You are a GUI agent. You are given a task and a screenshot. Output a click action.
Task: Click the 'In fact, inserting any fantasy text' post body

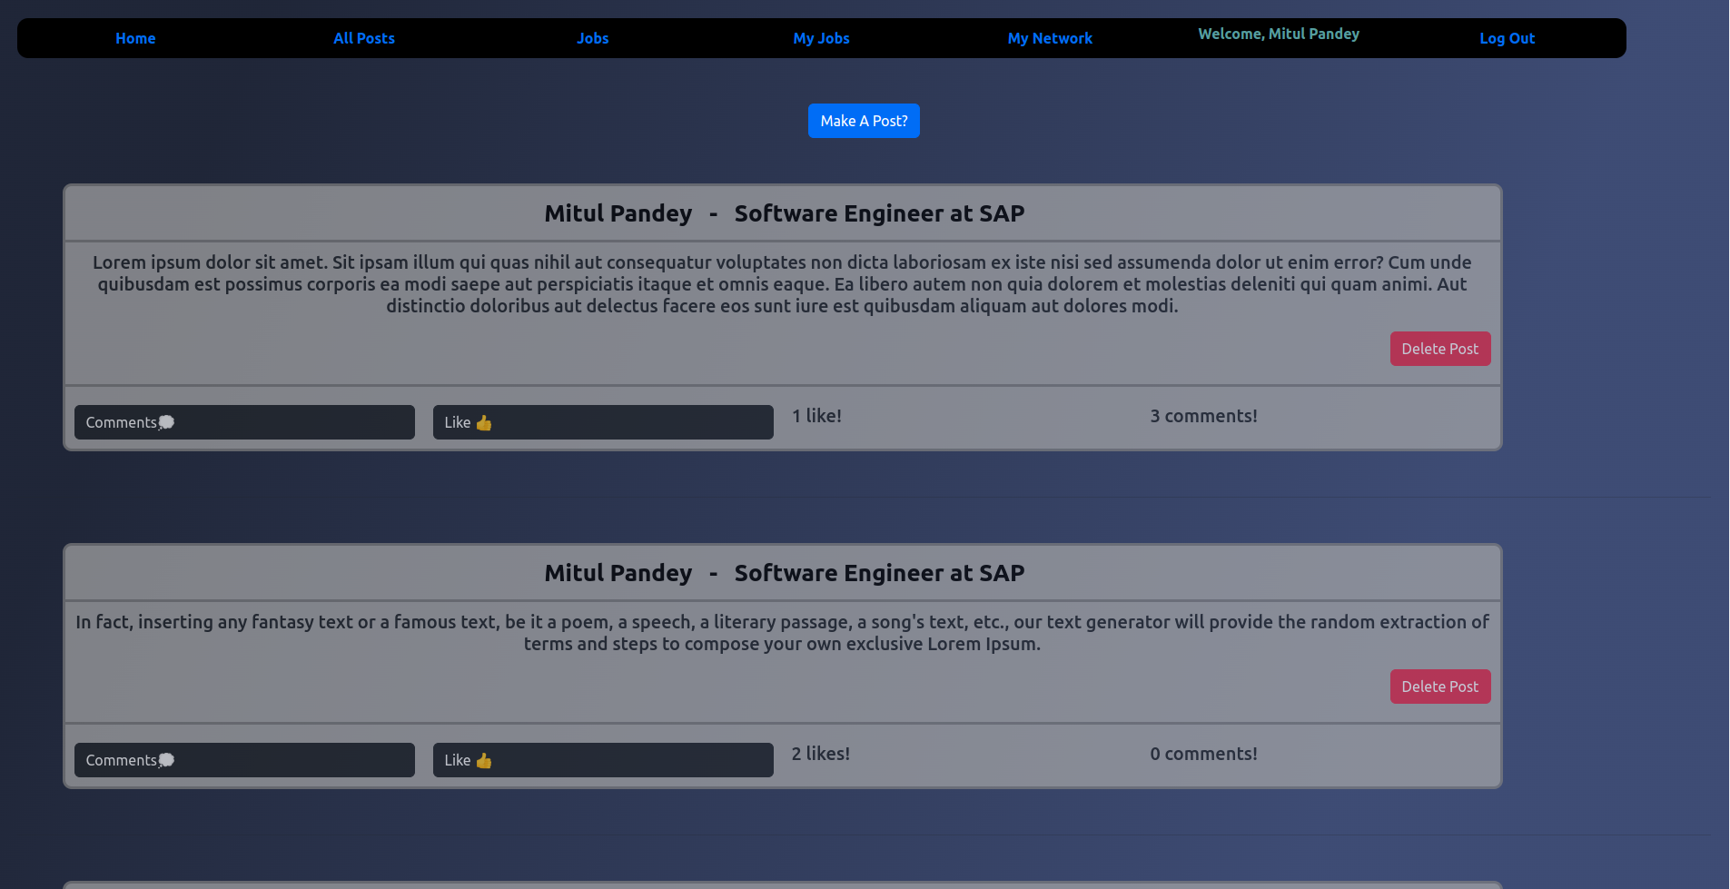[x=782, y=633]
